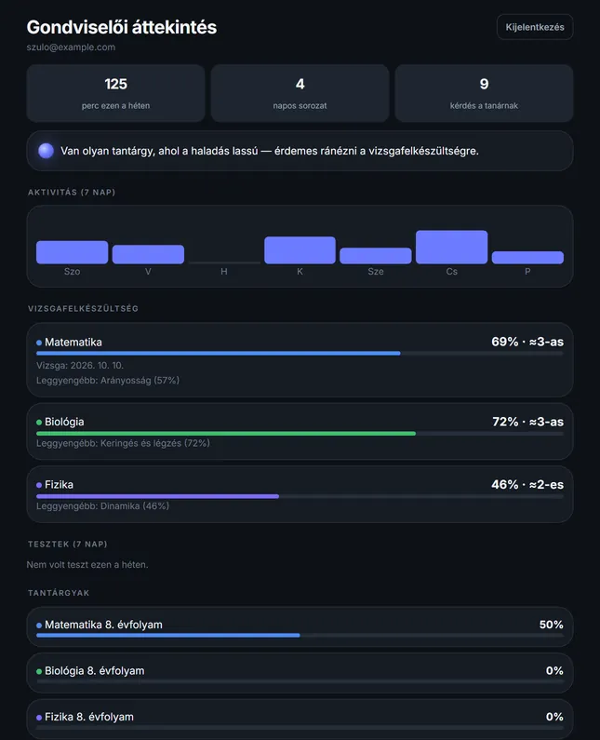Open the Fizika exam readiness card
Image resolution: width=600 pixels, height=740 pixels.
(x=300, y=494)
